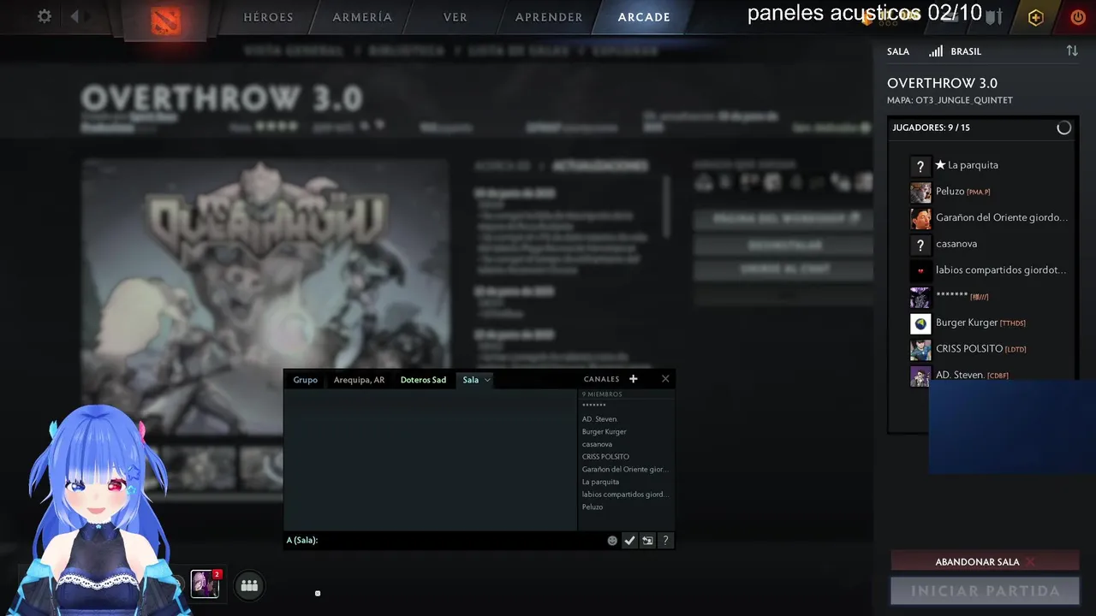This screenshot has width=1096, height=616.
Task: Click Burger Kurger name in lobby list
Action: click(x=967, y=323)
